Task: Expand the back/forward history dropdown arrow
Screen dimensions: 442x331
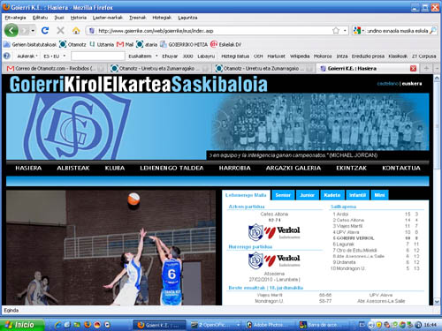Action: tap(33, 31)
